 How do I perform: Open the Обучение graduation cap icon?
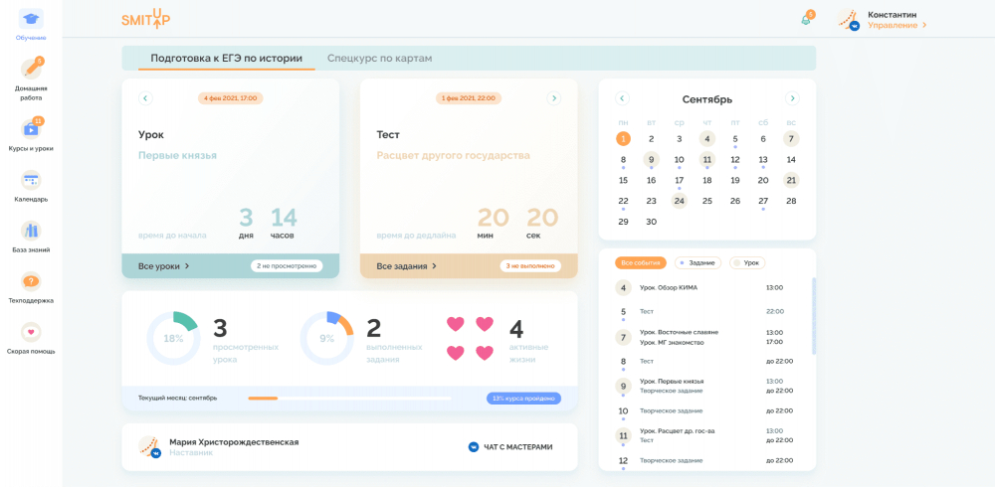(31, 19)
